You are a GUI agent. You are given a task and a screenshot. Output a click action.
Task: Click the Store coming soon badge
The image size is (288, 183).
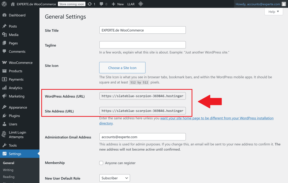tap(72, 4)
